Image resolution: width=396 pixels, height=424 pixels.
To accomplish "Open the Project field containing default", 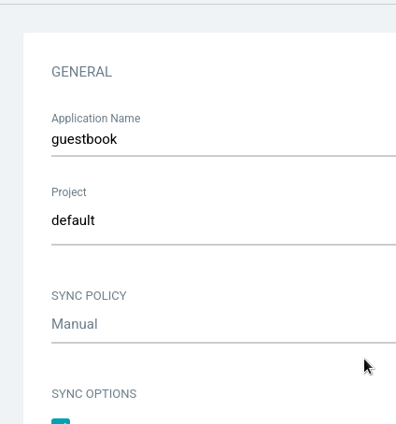I will point(223,220).
